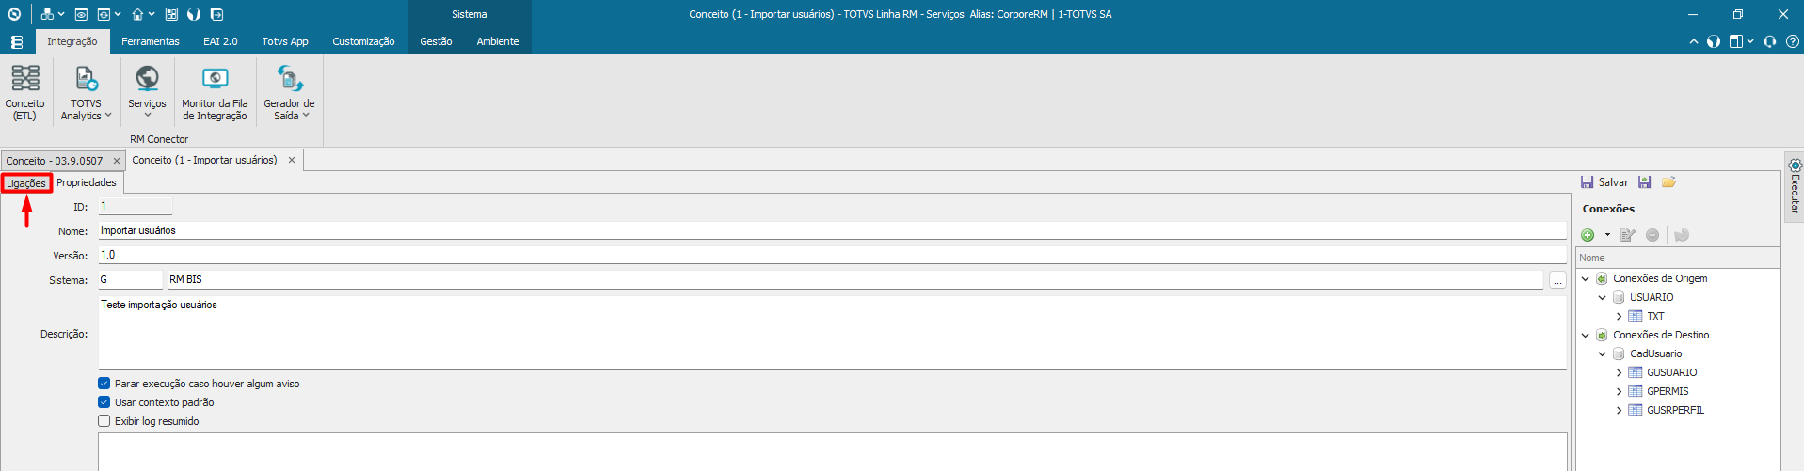Click the Nome input field
The width and height of the screenshot is (1804, 471).
tap(832, 230)
